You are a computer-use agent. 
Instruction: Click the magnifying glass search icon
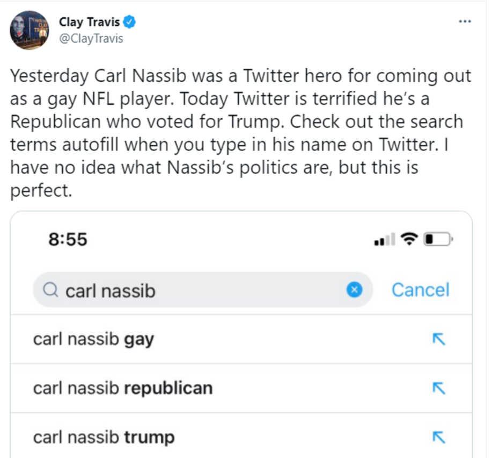click(x=50, y=290)
